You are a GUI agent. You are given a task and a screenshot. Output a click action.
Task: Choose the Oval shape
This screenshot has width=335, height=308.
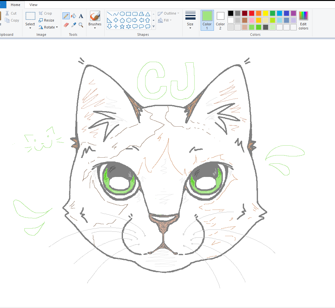(122, 14)
